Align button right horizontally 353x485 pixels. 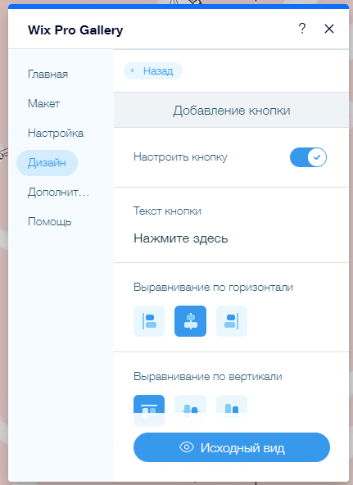pyautogui.click(x=232, y=321)
